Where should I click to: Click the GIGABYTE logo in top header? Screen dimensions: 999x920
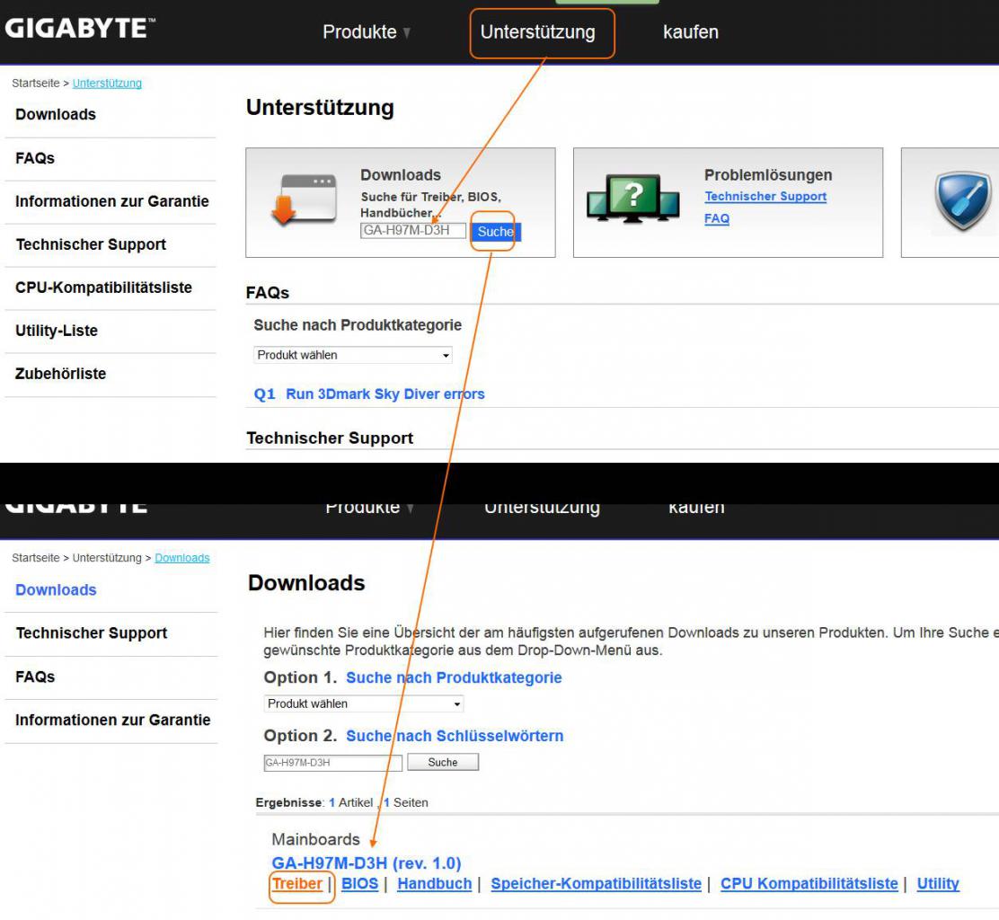coord(80,29)
